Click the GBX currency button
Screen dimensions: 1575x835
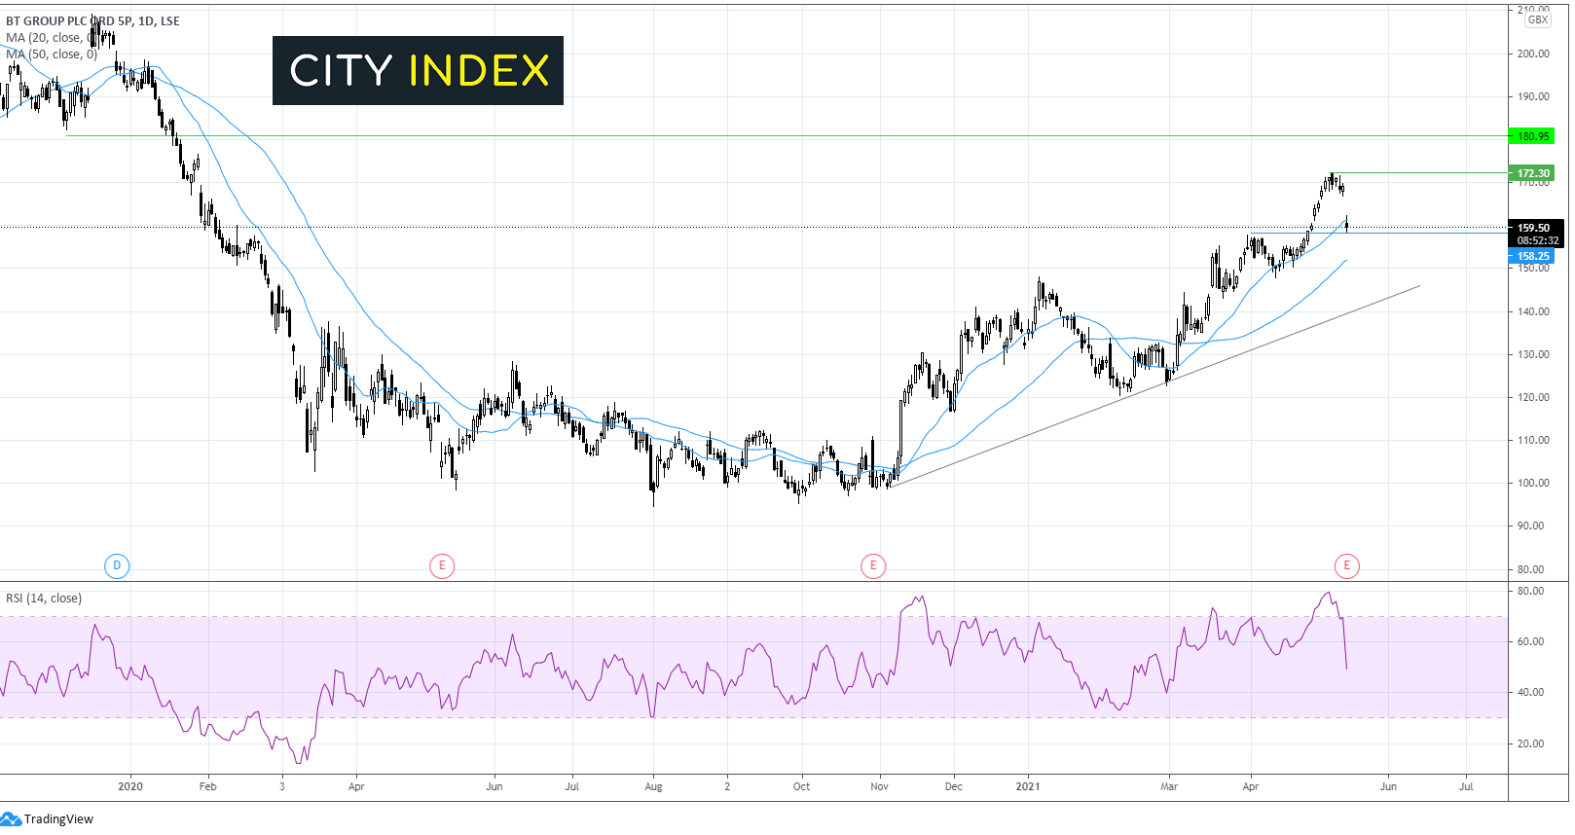click(1538, 19)
